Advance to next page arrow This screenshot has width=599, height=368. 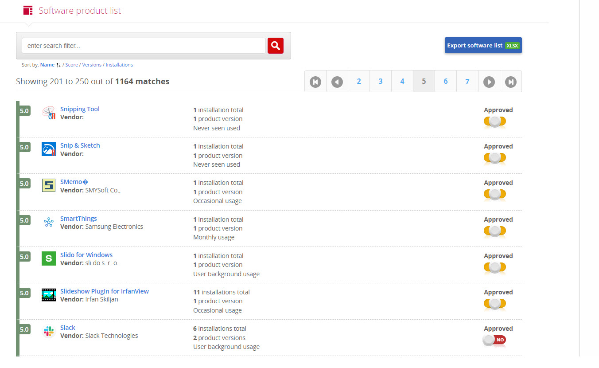pyautogui.click(x=489, y=82)
